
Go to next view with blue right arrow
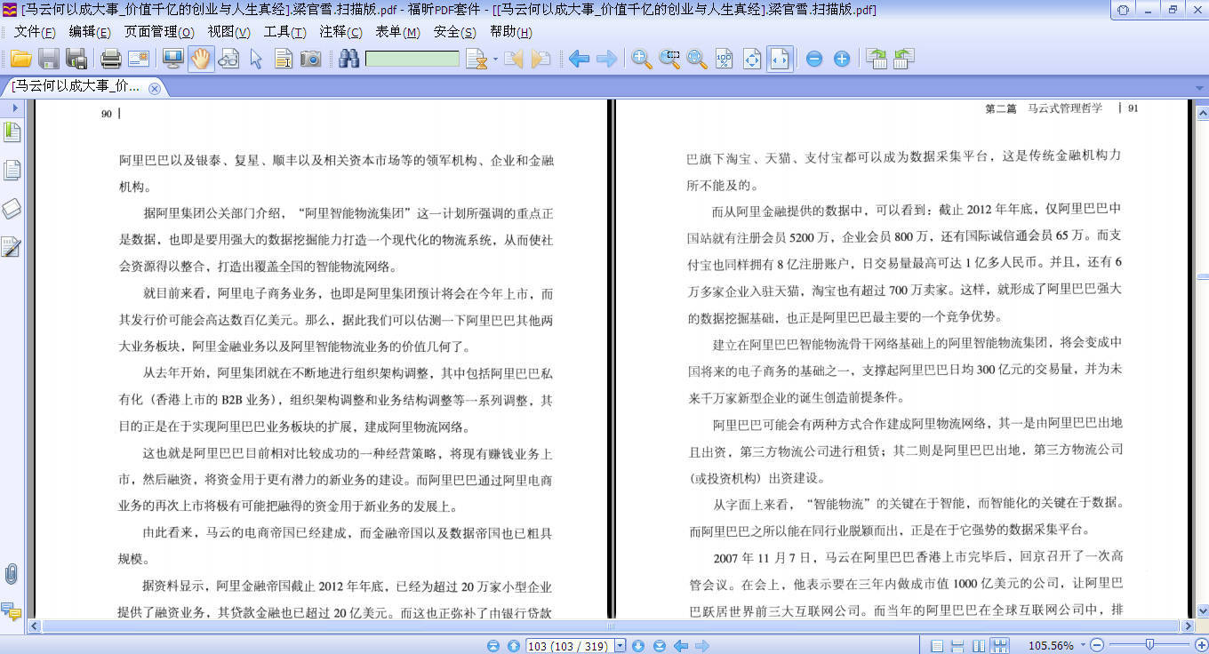click(x=606, y=59)
